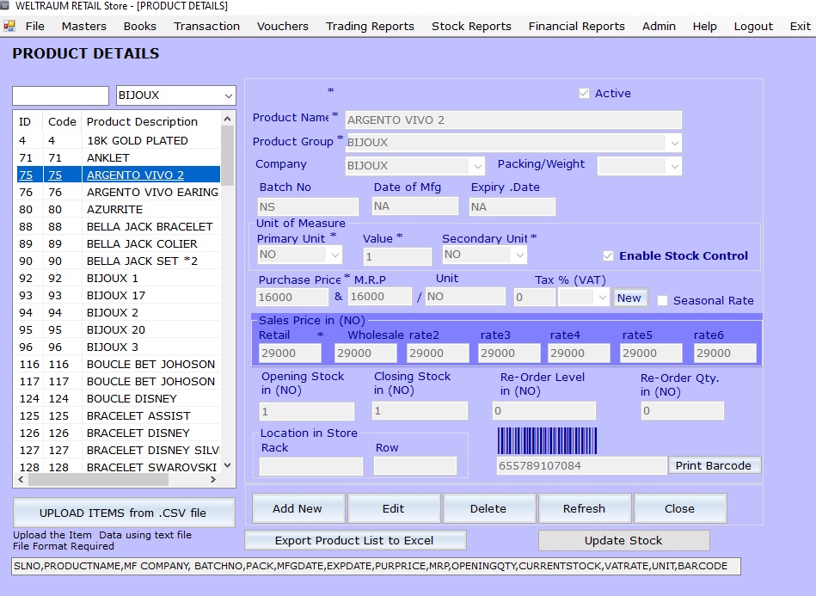Select the BIJOUX 17 row

[x=119, y=295]
